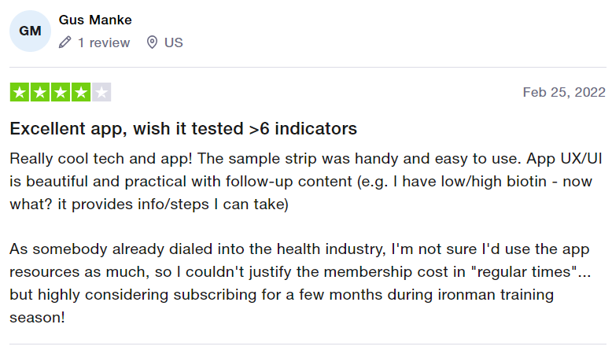
Task: Click the Feb 25, 2022 review date
Action: [564, 92]
